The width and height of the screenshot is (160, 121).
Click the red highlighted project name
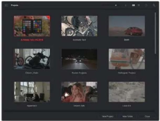(32, 40)
